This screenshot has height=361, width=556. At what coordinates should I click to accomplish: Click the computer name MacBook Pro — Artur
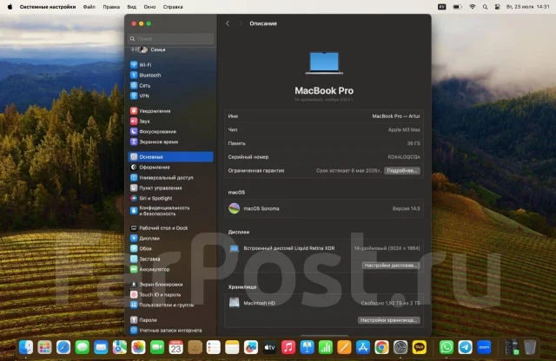(396, 116)
